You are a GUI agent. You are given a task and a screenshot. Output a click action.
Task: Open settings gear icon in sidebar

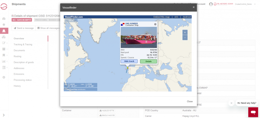(4, 77)
